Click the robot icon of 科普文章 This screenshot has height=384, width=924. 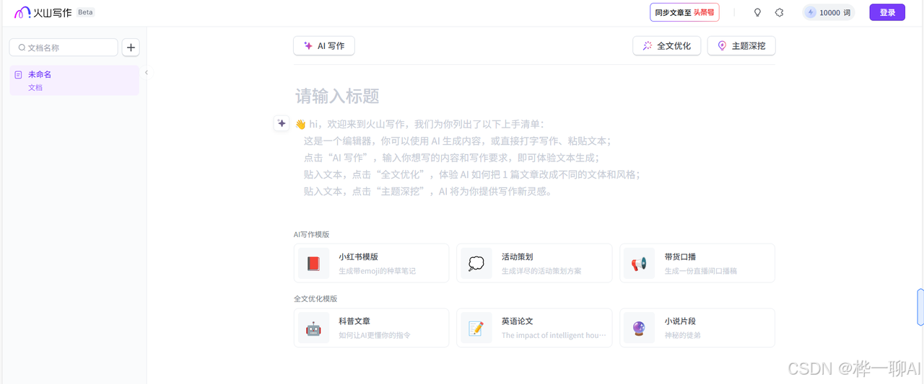313,329
